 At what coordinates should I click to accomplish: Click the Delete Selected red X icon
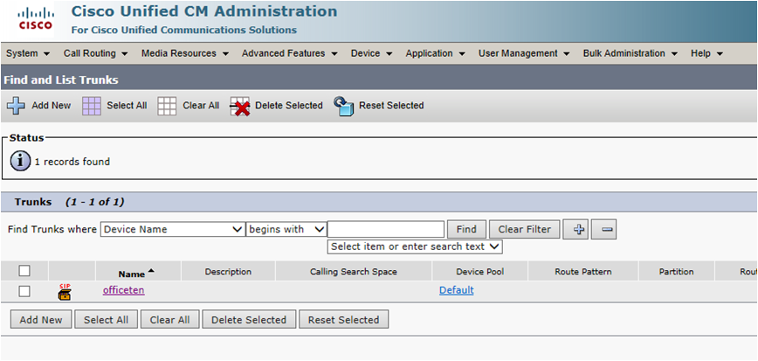click(239, 107)
